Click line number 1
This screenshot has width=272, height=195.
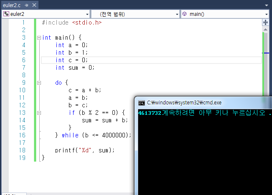23,23
